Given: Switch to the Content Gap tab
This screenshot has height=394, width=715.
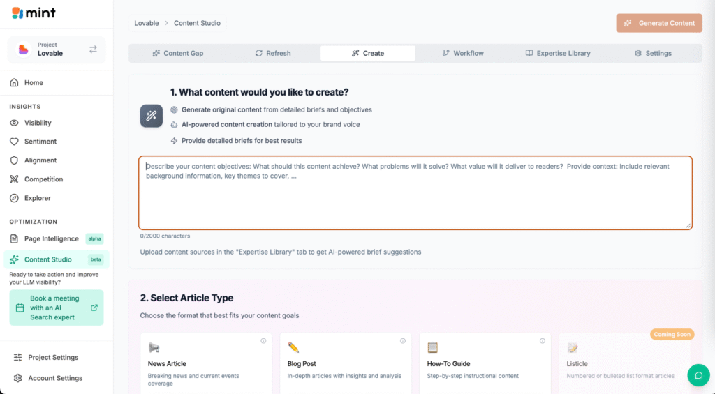Looking at the screenshot, I should 179,53.
